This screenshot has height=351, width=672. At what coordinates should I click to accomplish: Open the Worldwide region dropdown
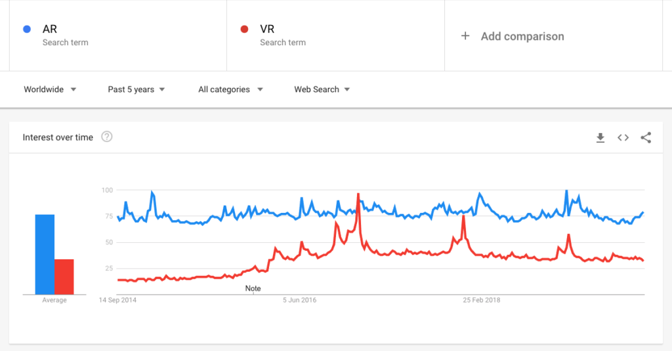(50, 89)
